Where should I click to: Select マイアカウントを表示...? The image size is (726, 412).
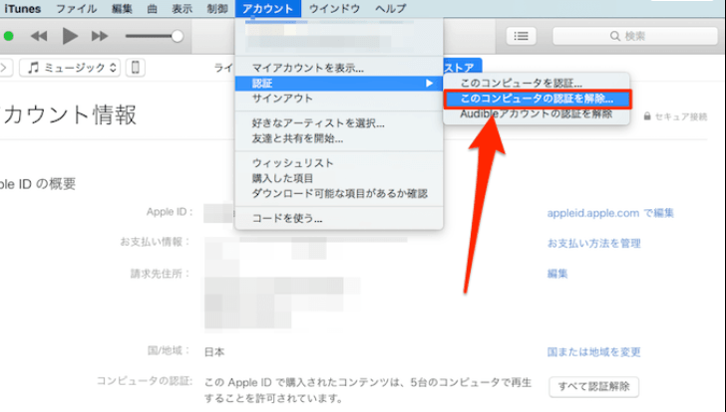point(339,69)
